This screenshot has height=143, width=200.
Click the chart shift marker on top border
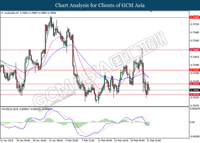(151, 12)
